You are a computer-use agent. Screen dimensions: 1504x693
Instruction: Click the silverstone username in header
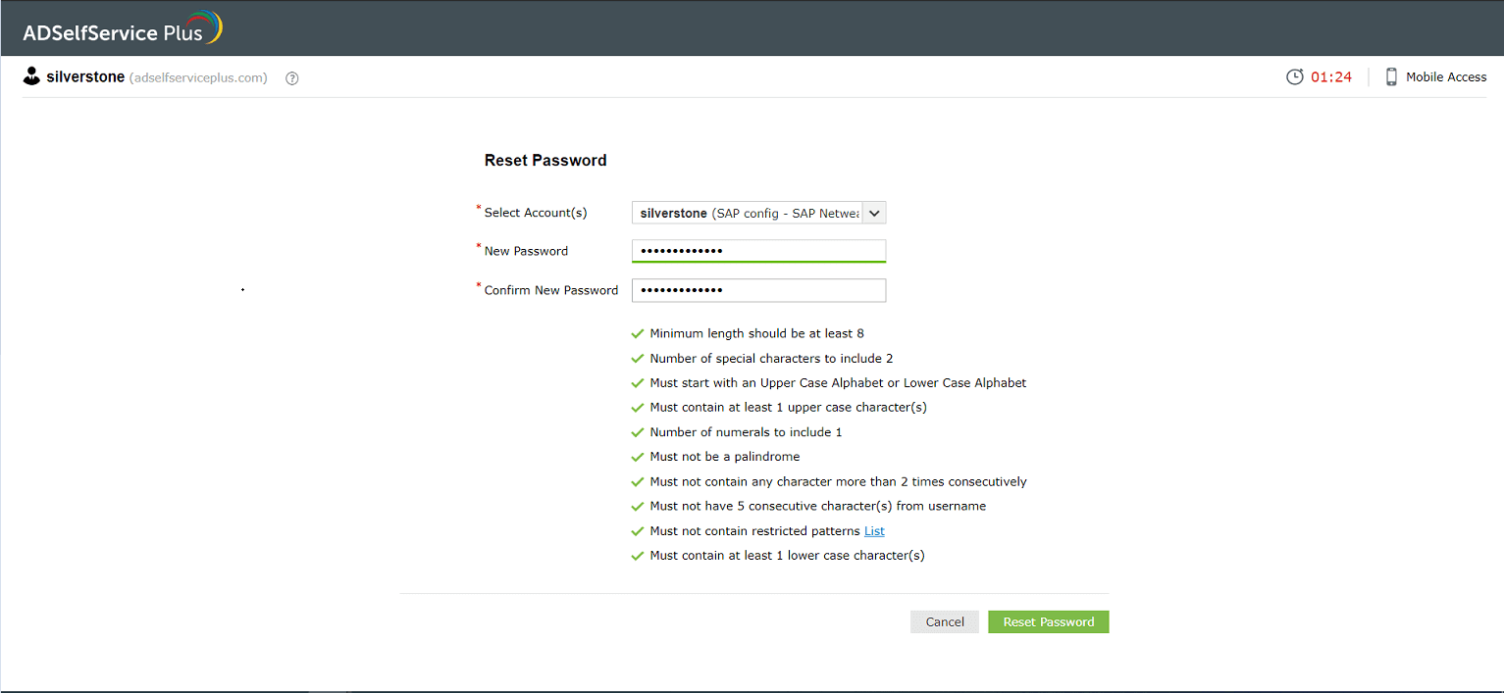(x=85, y=76)
